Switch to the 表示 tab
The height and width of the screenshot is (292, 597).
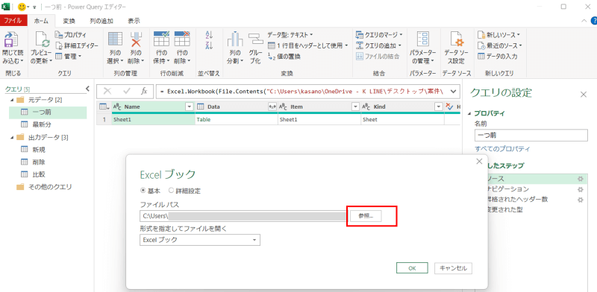point(134,21)
